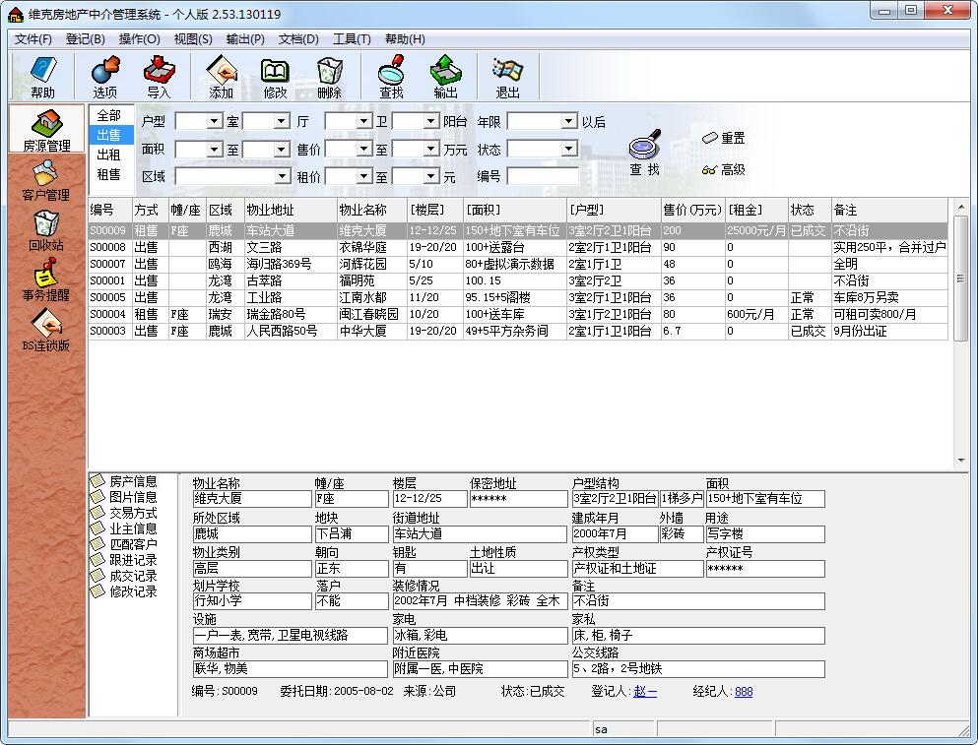Open the 租价 minimum rent dropdown
This screenshot has width=978, height=745.
click(364, 176)
